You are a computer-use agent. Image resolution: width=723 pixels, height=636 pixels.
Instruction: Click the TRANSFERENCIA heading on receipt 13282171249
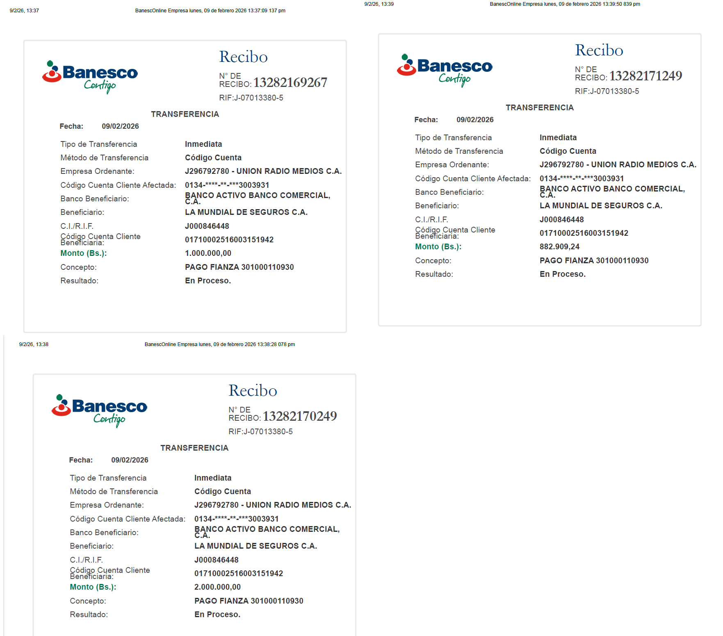539,108
